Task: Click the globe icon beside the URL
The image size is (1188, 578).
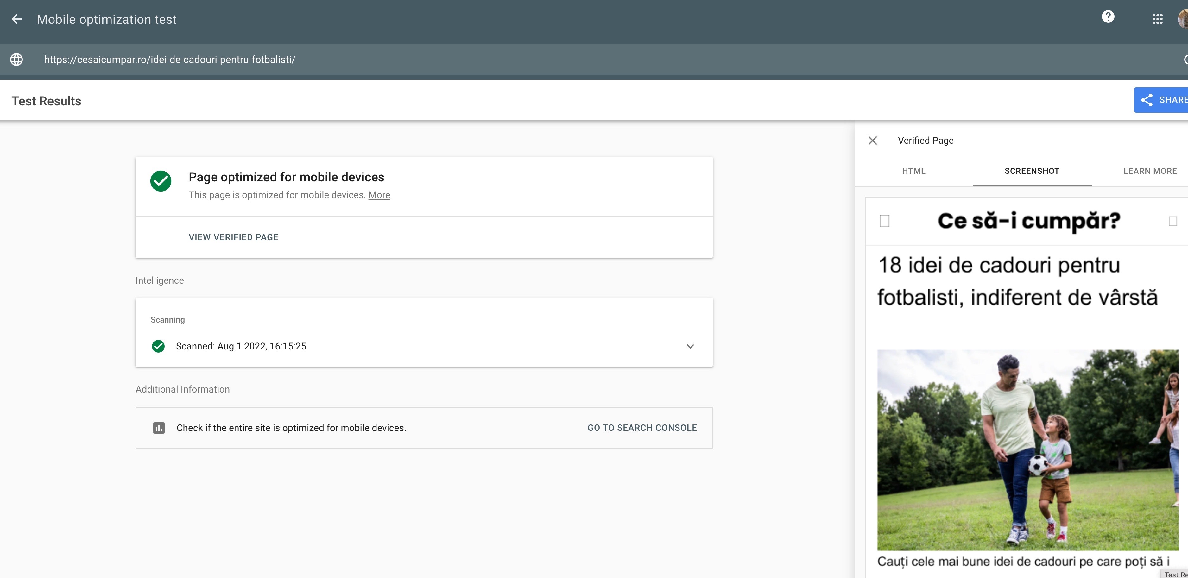Action: click(16, 60)
